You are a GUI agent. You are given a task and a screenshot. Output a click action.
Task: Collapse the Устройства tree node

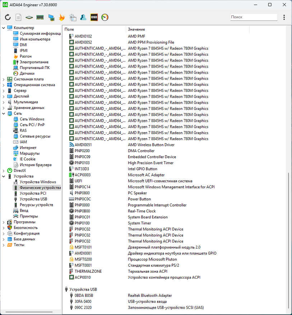click(x=4, y=176)
